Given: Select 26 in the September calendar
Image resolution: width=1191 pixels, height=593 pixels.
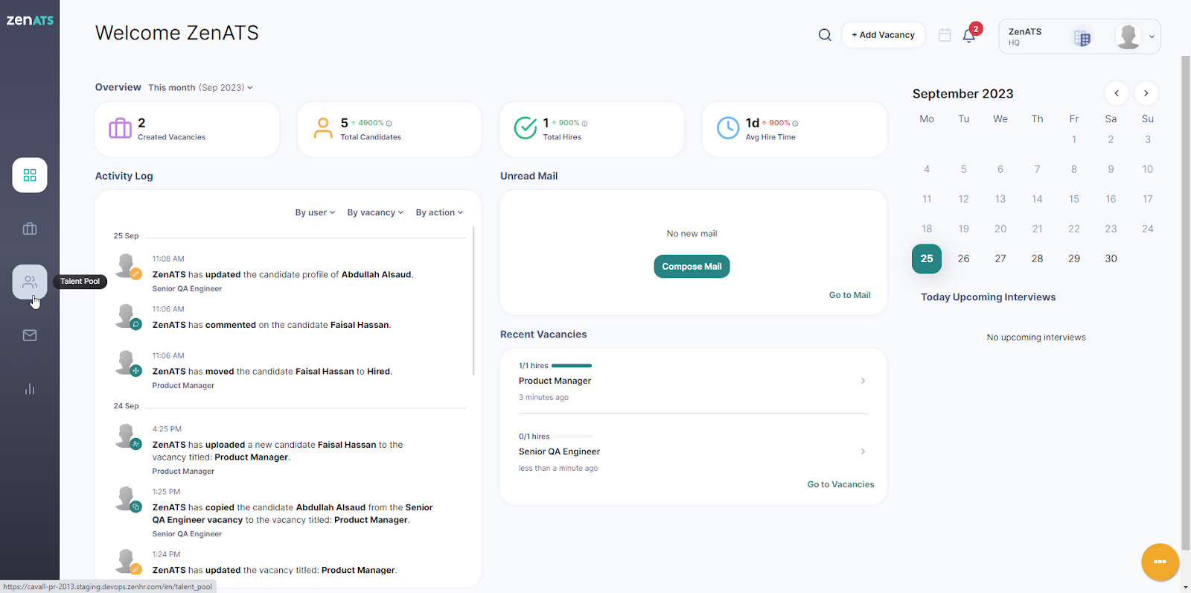Looking at the screenshot, I should 963,259.
